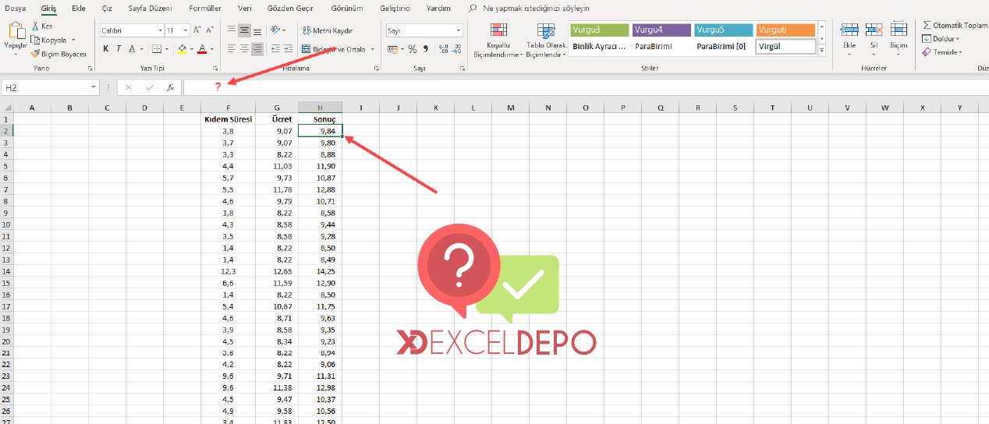Switch to Veri tab
Viewport: 989px width, 424px height.
click(245, 8)
